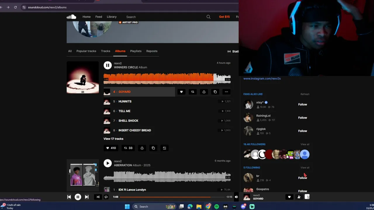Screen dimensions: 374x210
Task: Open the Station button
Action: coord(233,51)
